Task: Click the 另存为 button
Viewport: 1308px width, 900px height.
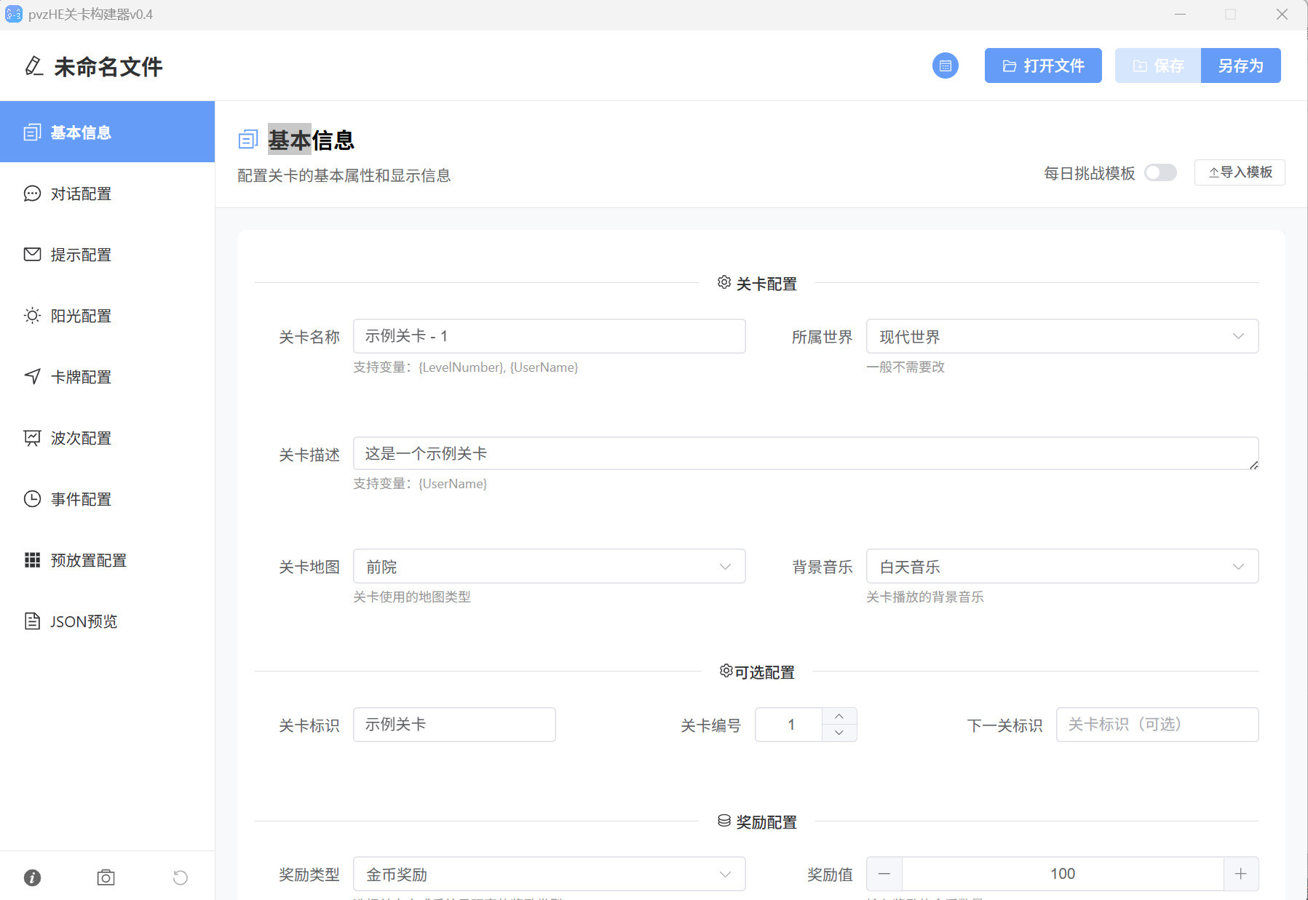Action: 1240,65
